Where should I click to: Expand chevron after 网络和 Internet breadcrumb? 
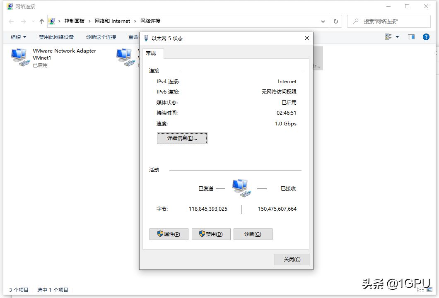pos(135,21)
